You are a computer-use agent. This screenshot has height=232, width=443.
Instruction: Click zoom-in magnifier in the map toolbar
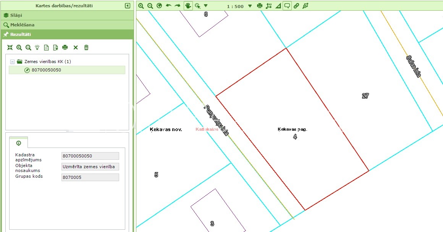(x=141, y=6)
